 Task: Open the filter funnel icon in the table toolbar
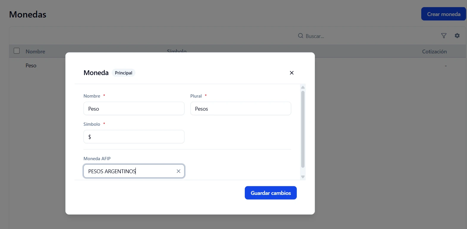coord(444,36)
